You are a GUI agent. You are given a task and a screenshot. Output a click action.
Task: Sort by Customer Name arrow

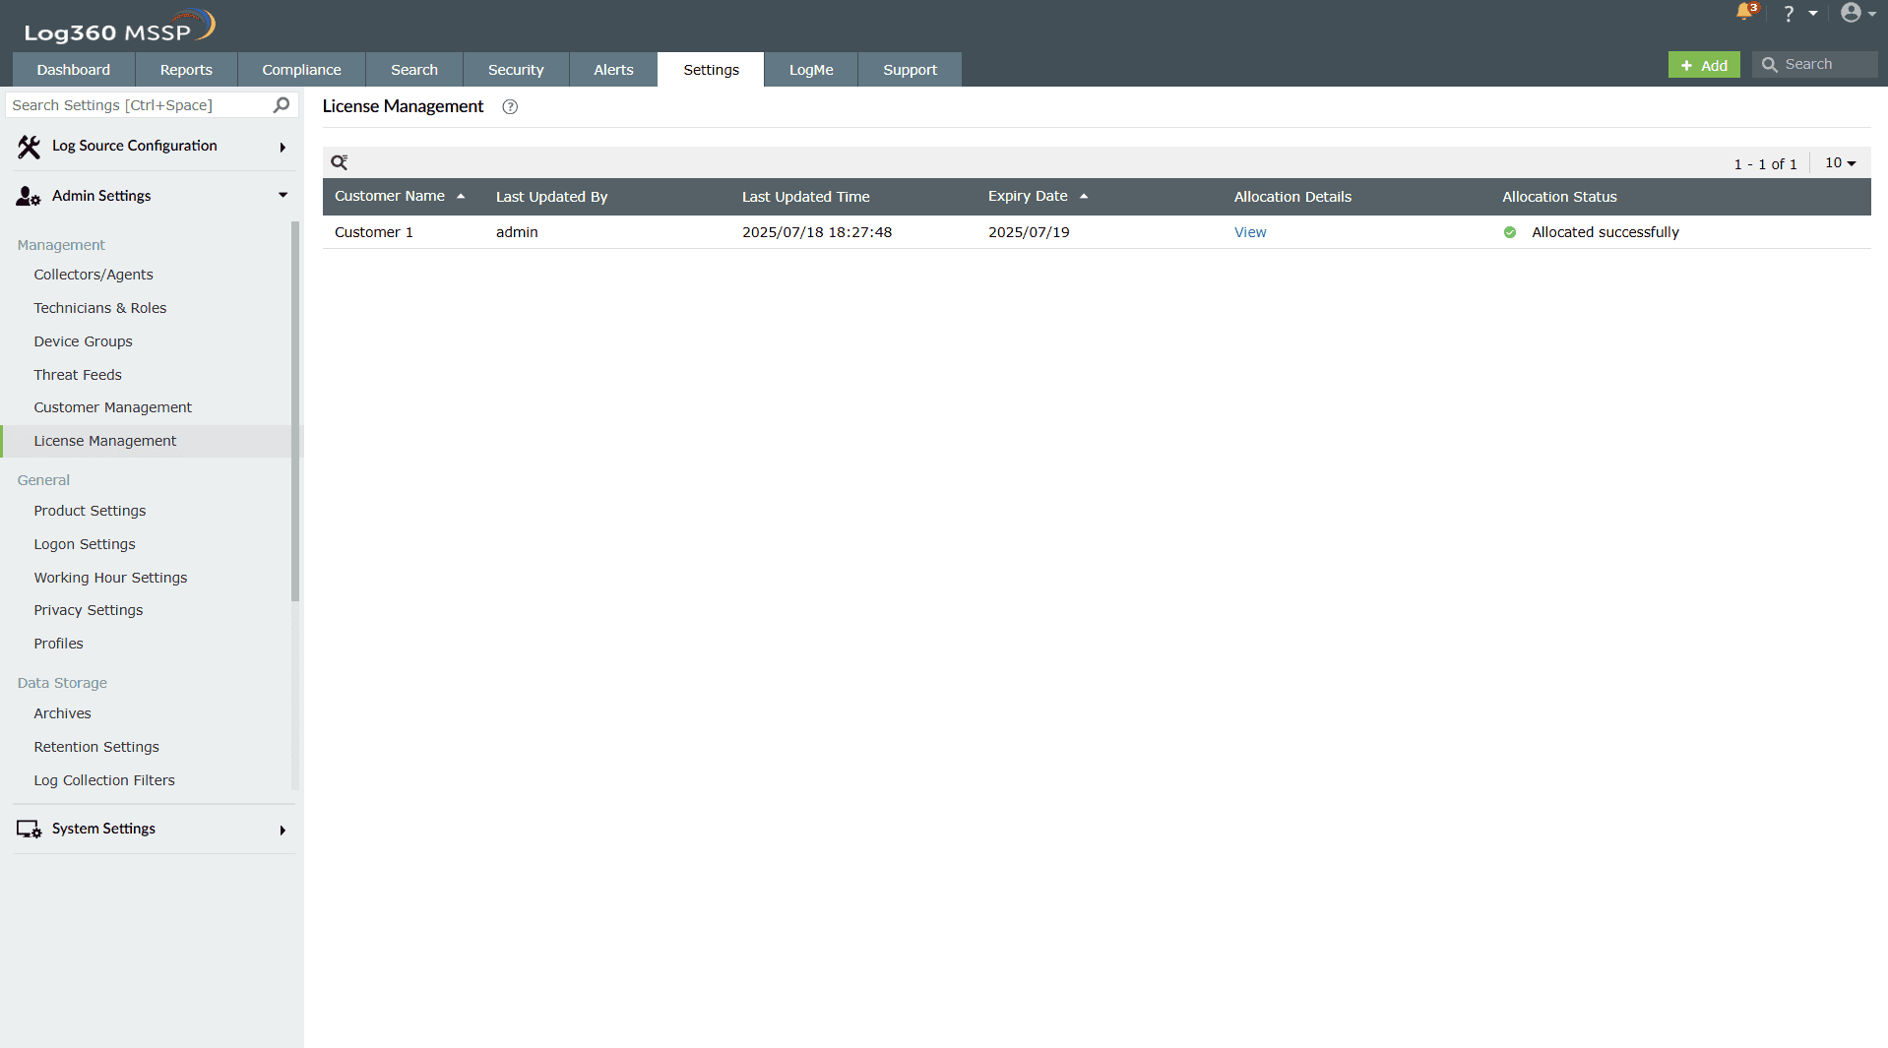461,197
